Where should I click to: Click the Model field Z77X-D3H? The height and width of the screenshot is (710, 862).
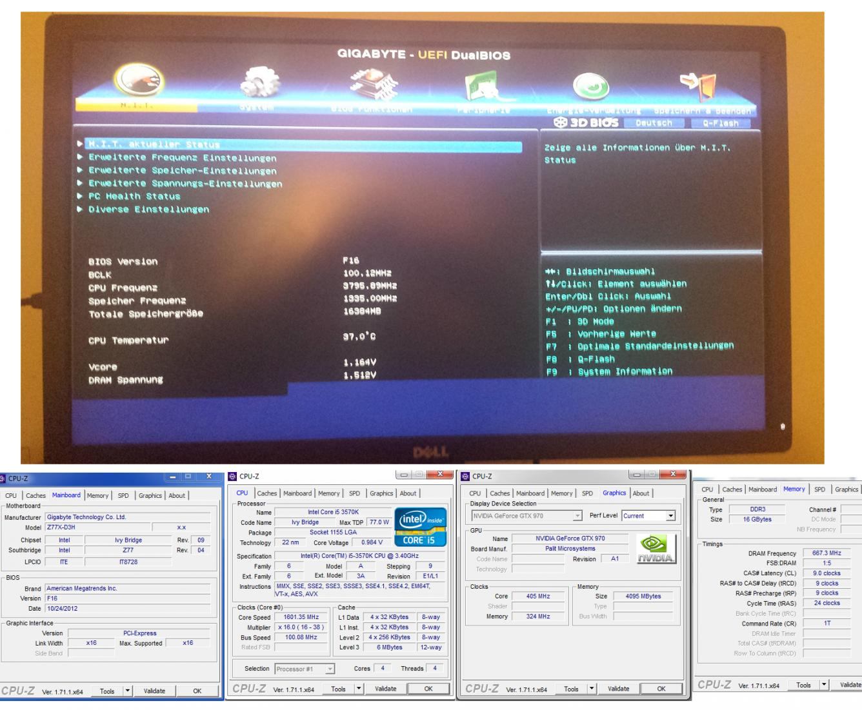97,528
